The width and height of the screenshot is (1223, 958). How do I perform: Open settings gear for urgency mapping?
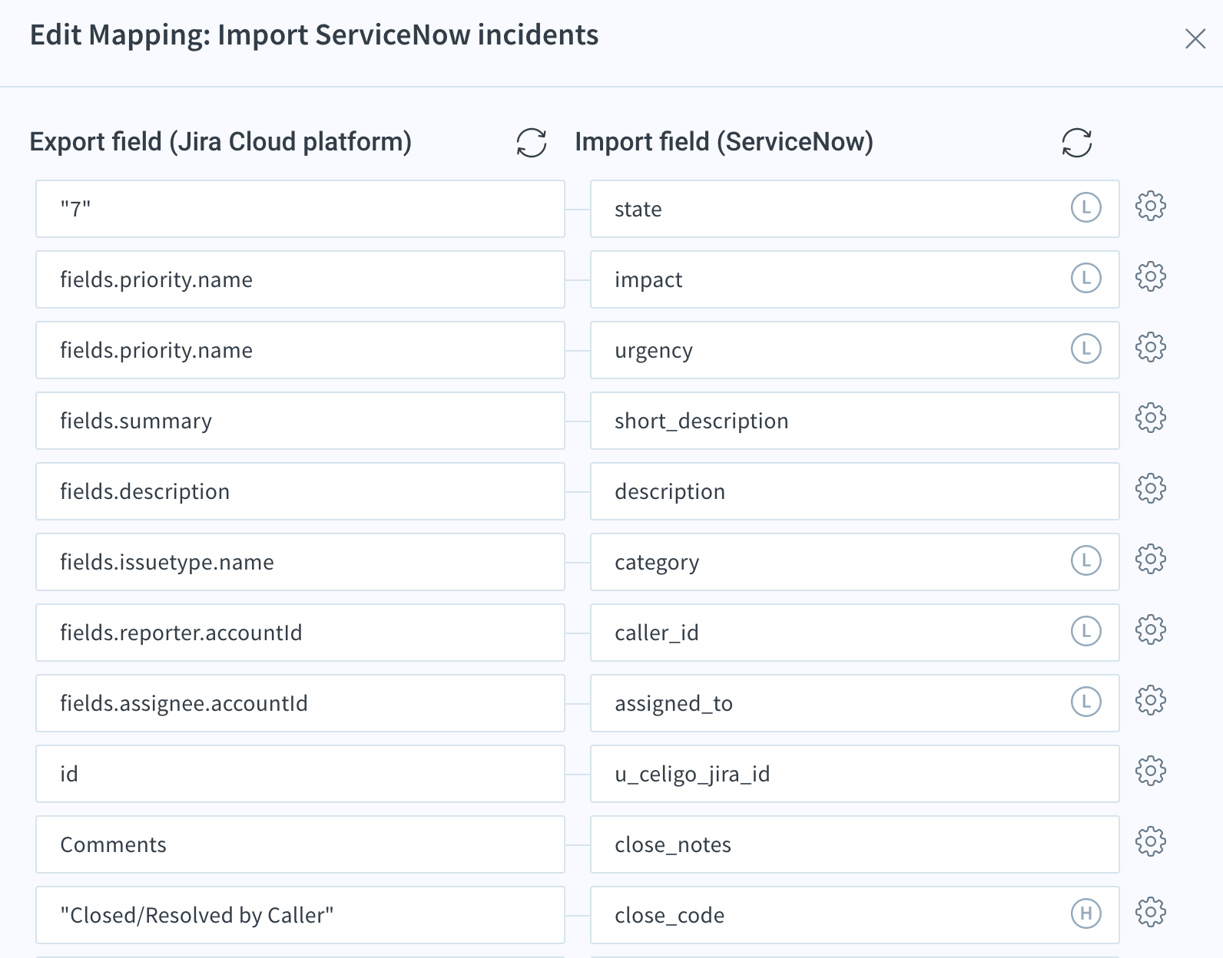point(1151,347)
